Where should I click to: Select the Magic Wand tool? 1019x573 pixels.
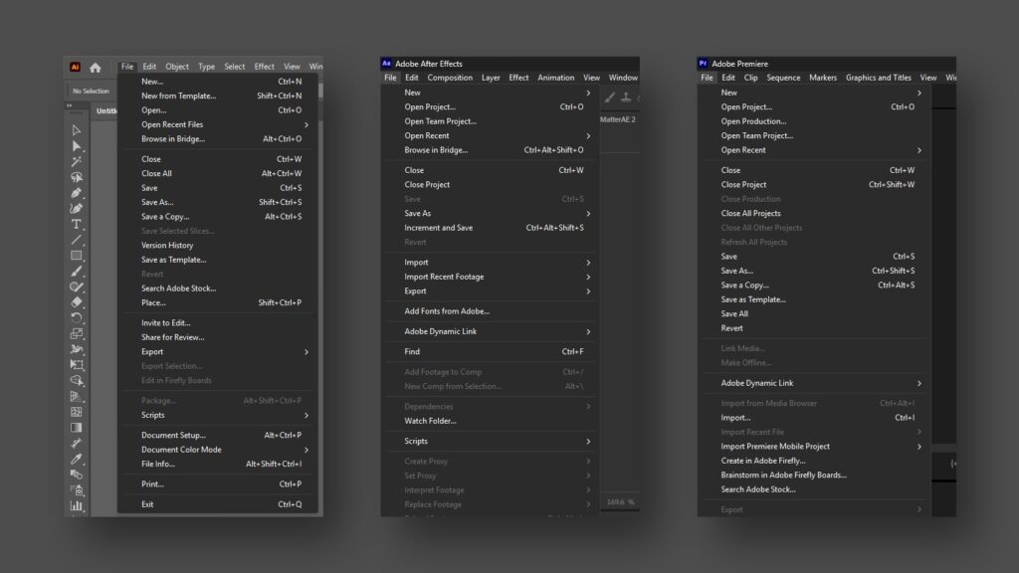pyautogui.click(x=76, y=161)
